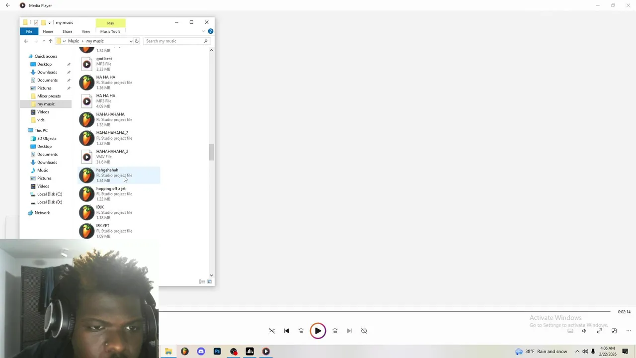The image size is (636, 358).
Task: Expand the Explorer ribbon with chevron
Action: 203,31
